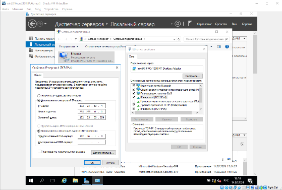Screen dimensions: 282x190
Task: Click Configure adapter button
Action: (x=193, y=76)
